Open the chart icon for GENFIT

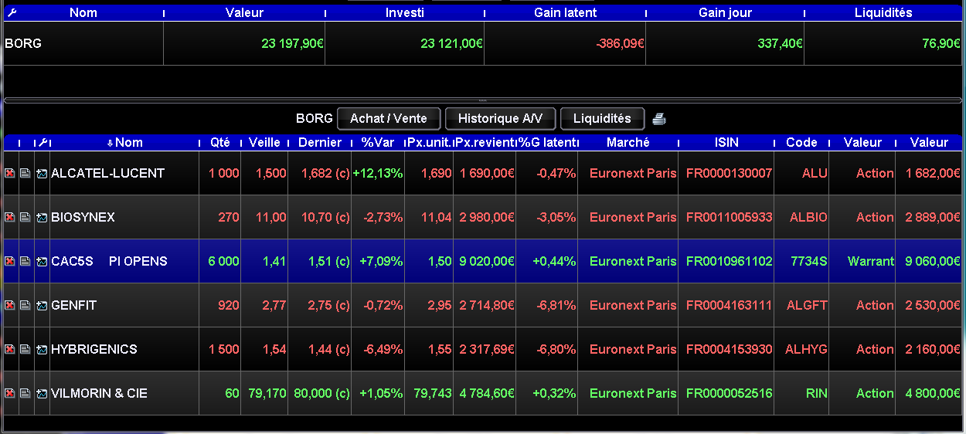coord(42,306)
